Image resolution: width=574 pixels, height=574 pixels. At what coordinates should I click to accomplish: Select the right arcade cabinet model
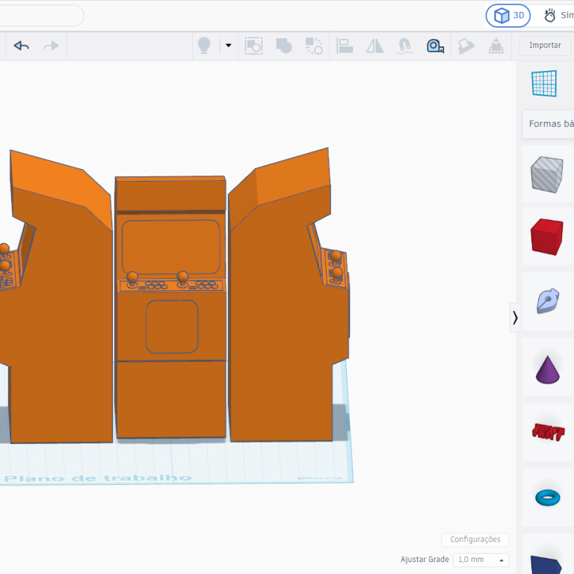click(288, 295)
